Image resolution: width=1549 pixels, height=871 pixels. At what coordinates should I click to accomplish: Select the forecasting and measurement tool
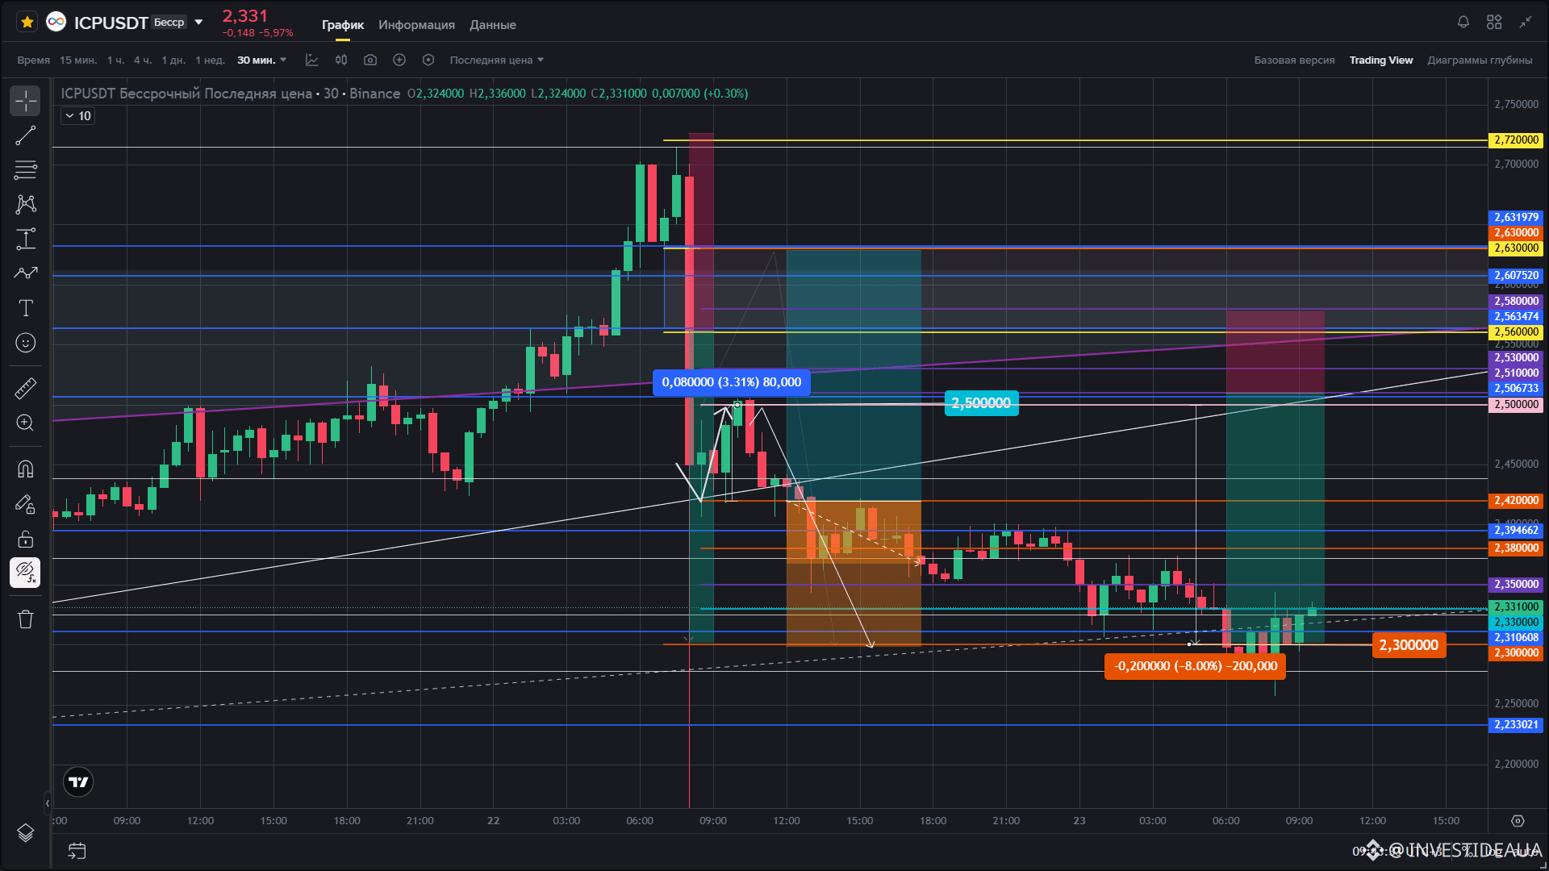[x=26, y=239]
